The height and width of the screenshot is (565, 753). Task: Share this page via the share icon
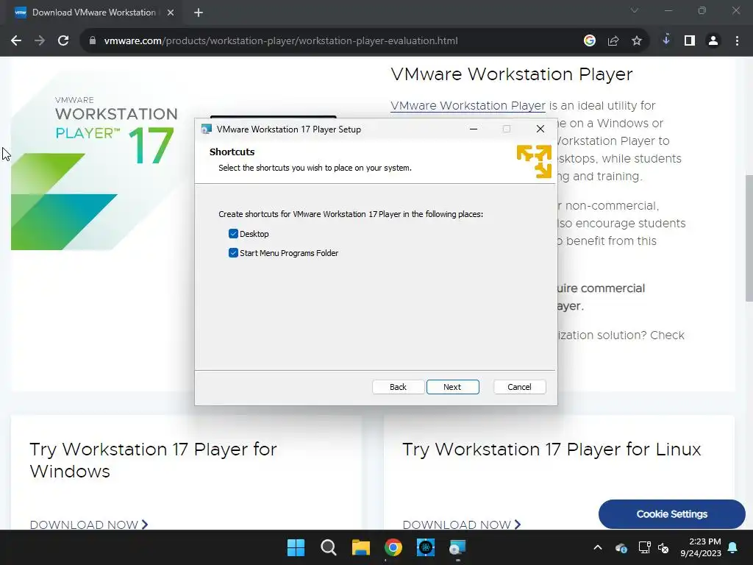point(613,41)
